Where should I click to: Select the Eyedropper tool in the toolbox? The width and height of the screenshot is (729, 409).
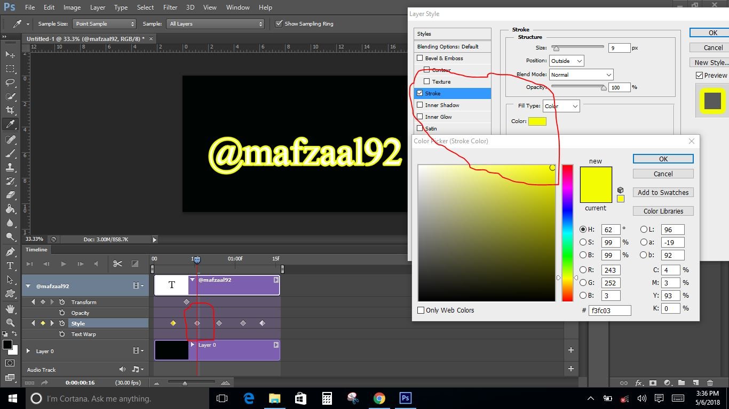[x=10, y=124]
